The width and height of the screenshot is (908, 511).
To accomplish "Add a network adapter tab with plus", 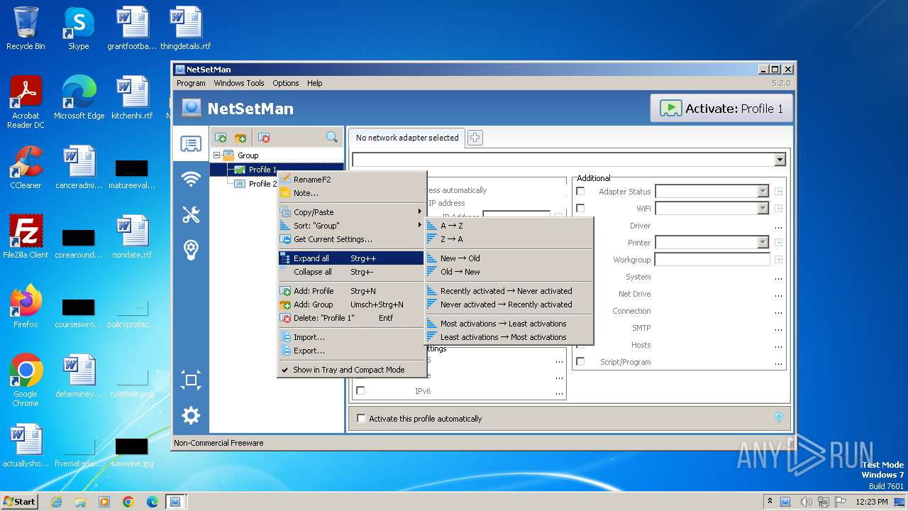I will pyautogui.click(x=475, y=138).
